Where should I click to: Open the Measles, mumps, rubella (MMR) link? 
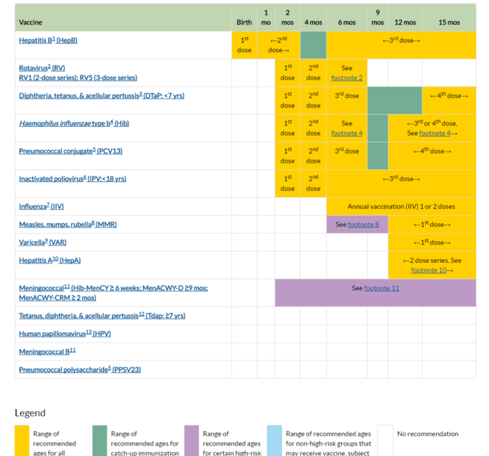pos(68,225)
